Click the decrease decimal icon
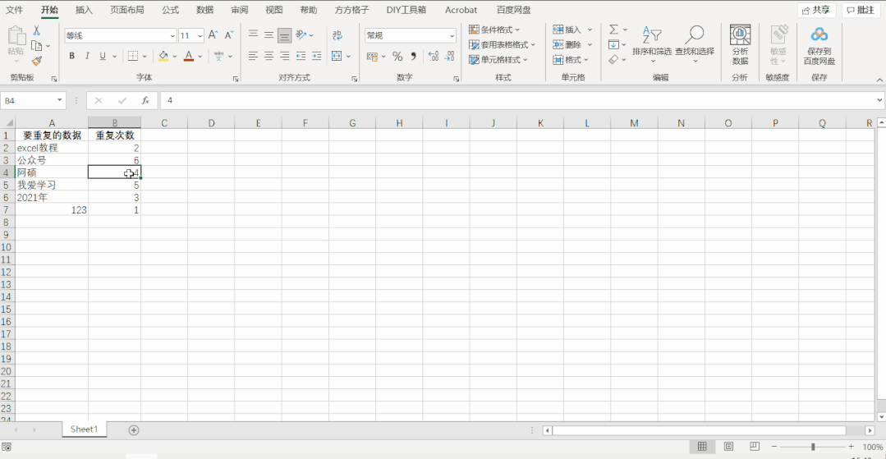Image resolution: width=886 pixels, height=459 pixels. pos(449,57)
